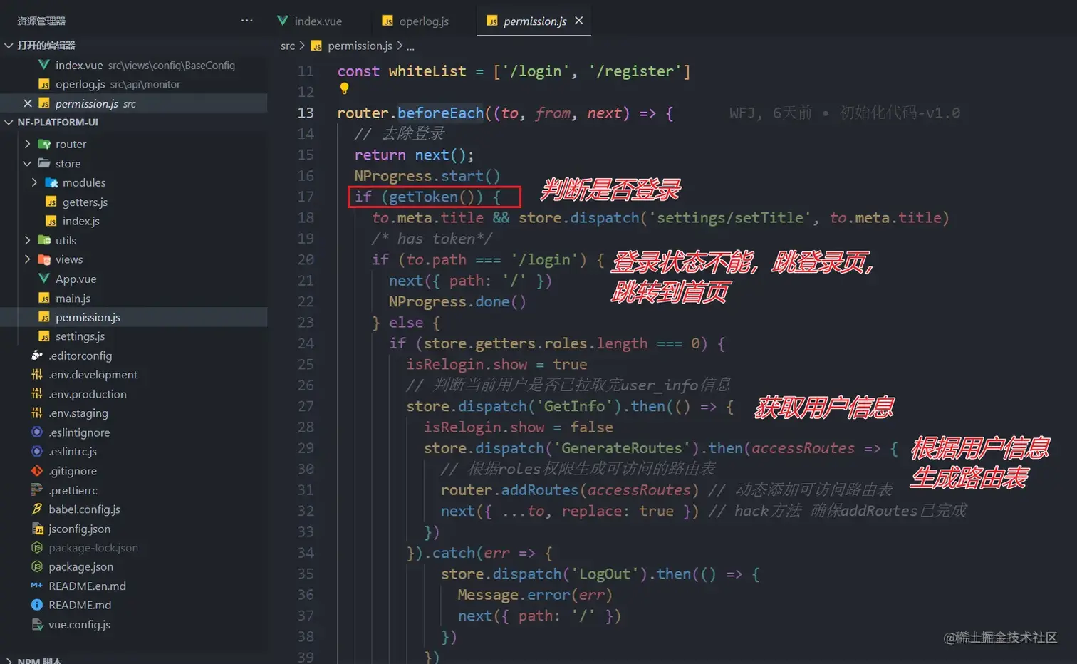Click the src breadcrumb segment
Viewport: 1077px width, 664px height.
288,46
